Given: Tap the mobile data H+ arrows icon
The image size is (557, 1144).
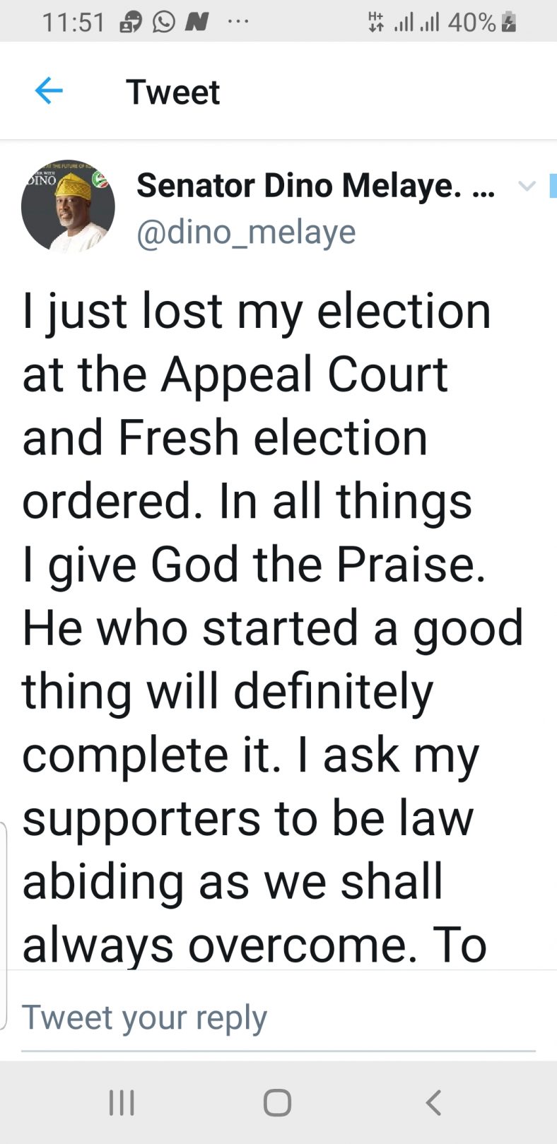Looking at the screenshot, I should (x=376, y=23).
